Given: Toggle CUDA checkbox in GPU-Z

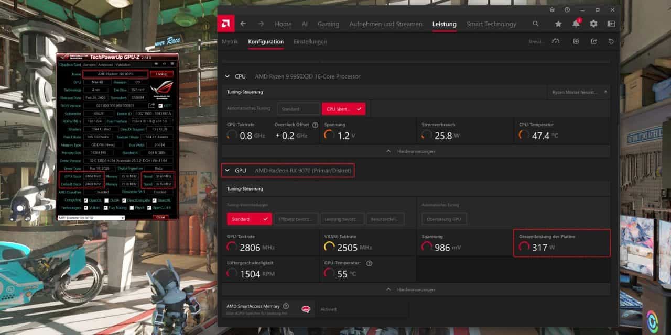Looking at the screenshot, I should point(106,200).
